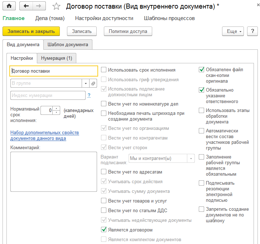This screenshot has width=260, height=244.
Task: Go to the home page icon
Action: click(x=9, y=6)
